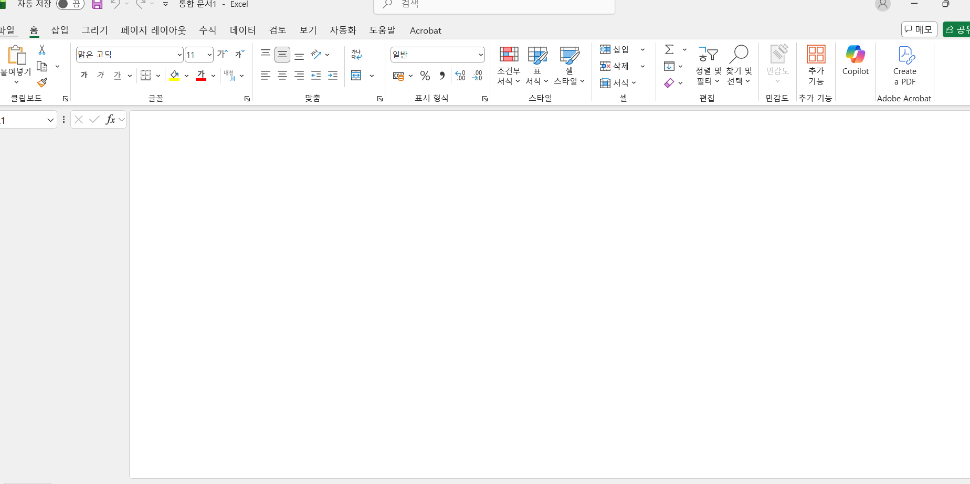The height and width of the screenshot is (484, 970).
Task: Toggle the middle align button
Action: click(x=282, y=55)
